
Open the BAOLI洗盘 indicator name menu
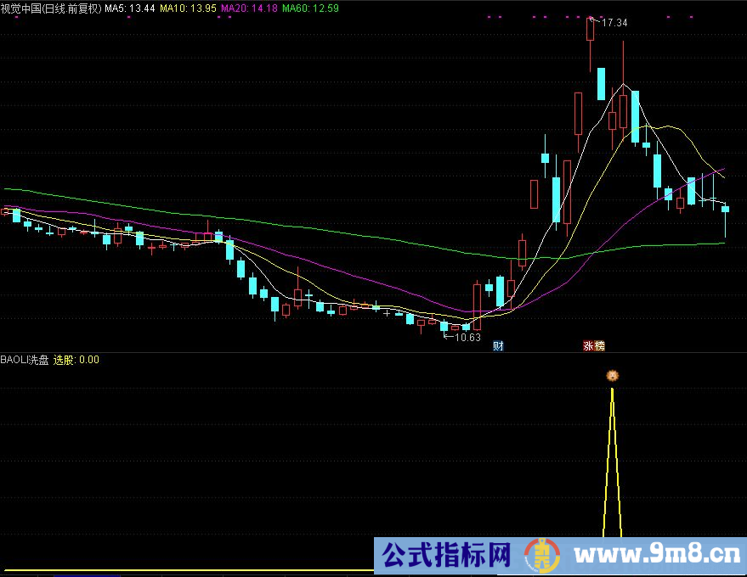click(25, 360)
